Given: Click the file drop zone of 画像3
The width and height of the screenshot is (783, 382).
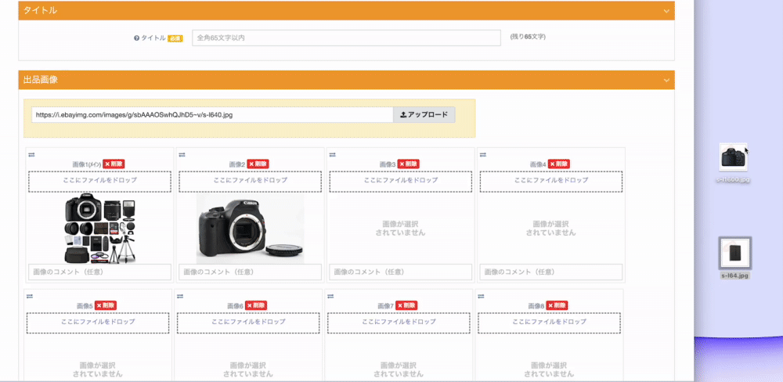Looking at the screenshot, I should 401,182.
